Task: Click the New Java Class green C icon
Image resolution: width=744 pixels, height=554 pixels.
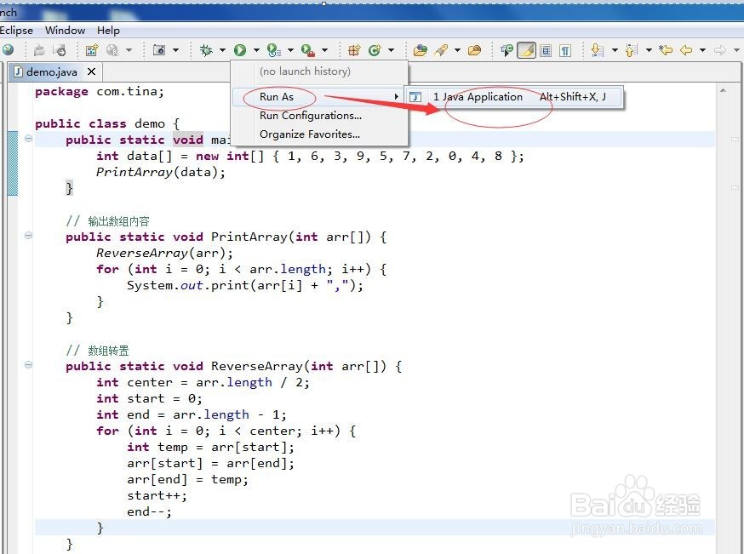Action: point(375,50)
